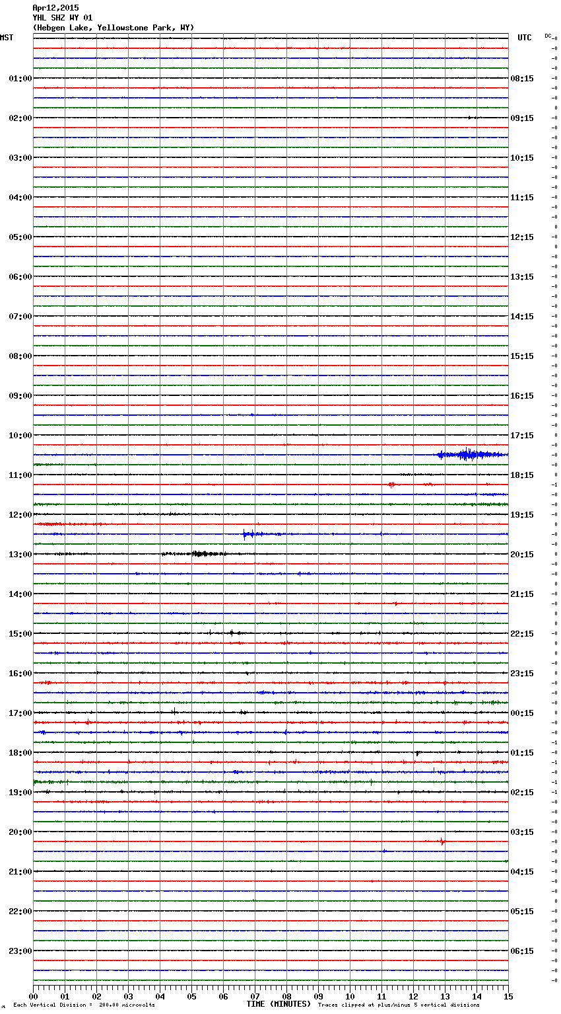
Task: Click minute tick label 13 on bottom axis
Action: tap(445, 996)
